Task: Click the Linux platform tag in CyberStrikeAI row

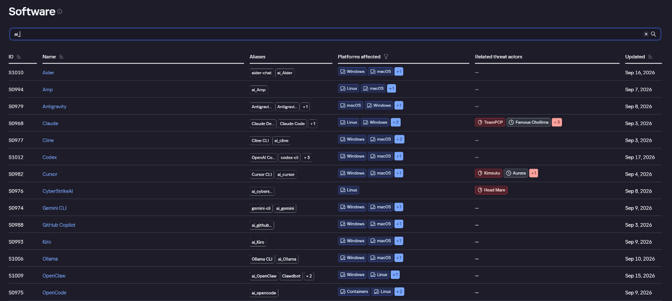Action: point(348,190)
